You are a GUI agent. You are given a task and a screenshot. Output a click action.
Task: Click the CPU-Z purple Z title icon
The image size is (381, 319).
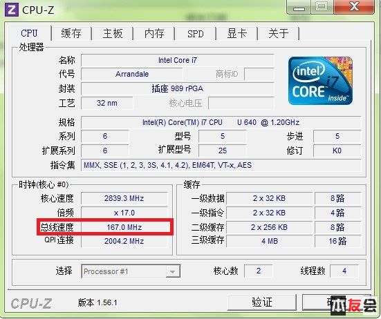12,10
